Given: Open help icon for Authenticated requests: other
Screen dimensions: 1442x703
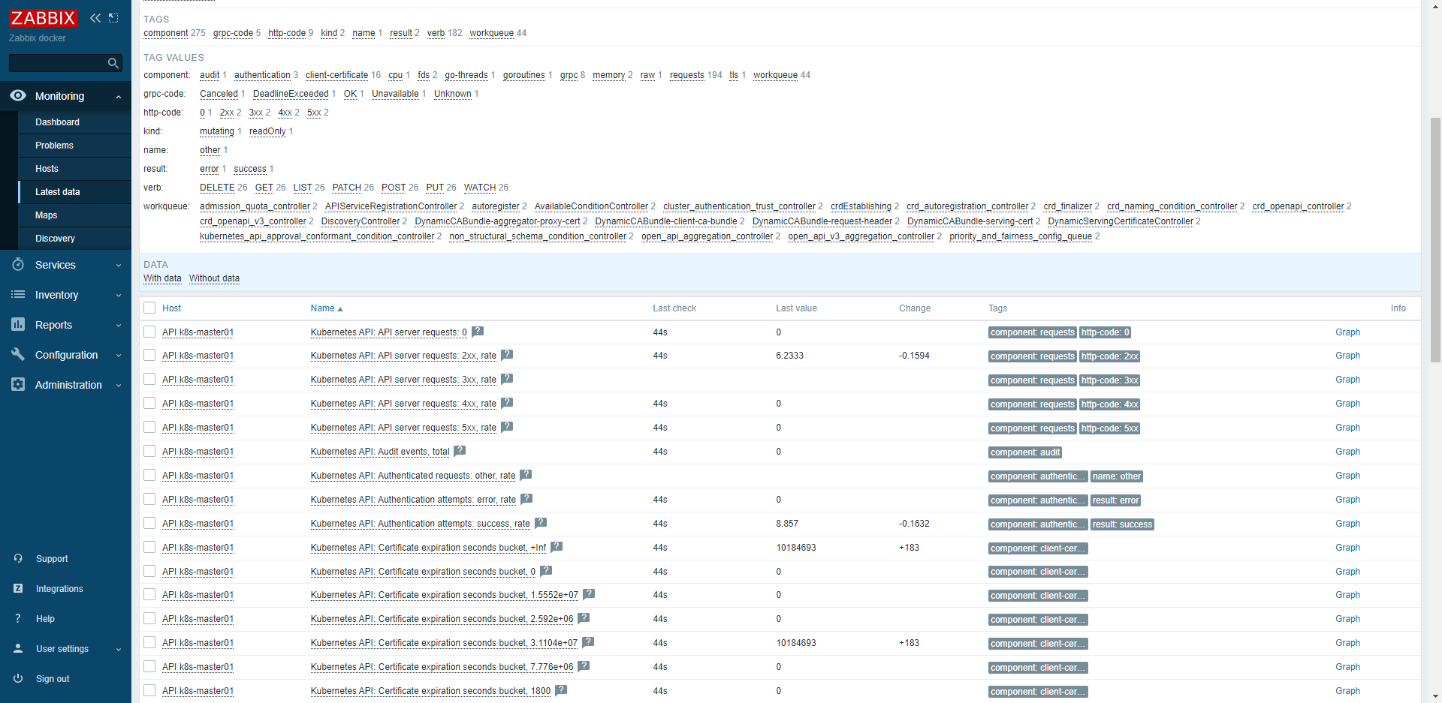Looking at the screenshot, I should click(x=526, y=475).
